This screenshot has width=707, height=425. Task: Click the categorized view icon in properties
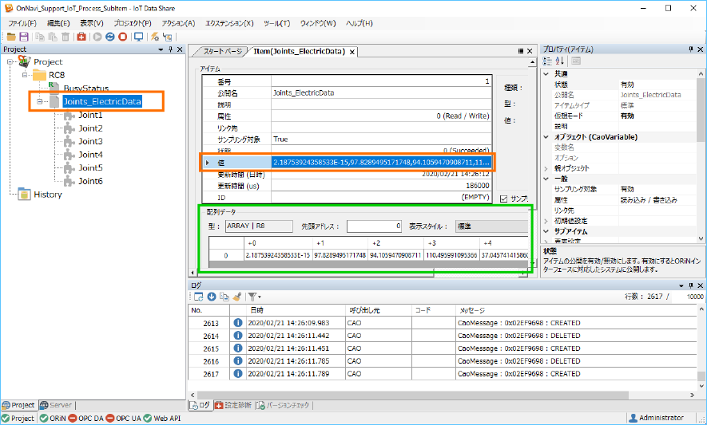click(548, 61)
